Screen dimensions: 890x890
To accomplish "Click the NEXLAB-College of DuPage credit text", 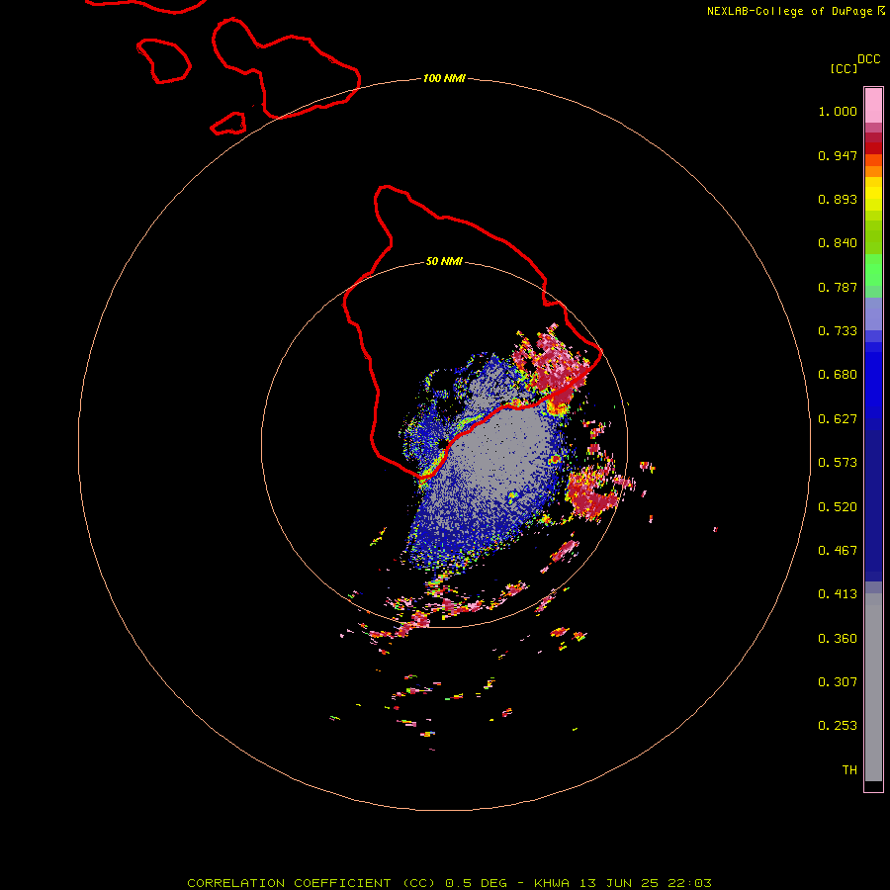I will 789,11.
